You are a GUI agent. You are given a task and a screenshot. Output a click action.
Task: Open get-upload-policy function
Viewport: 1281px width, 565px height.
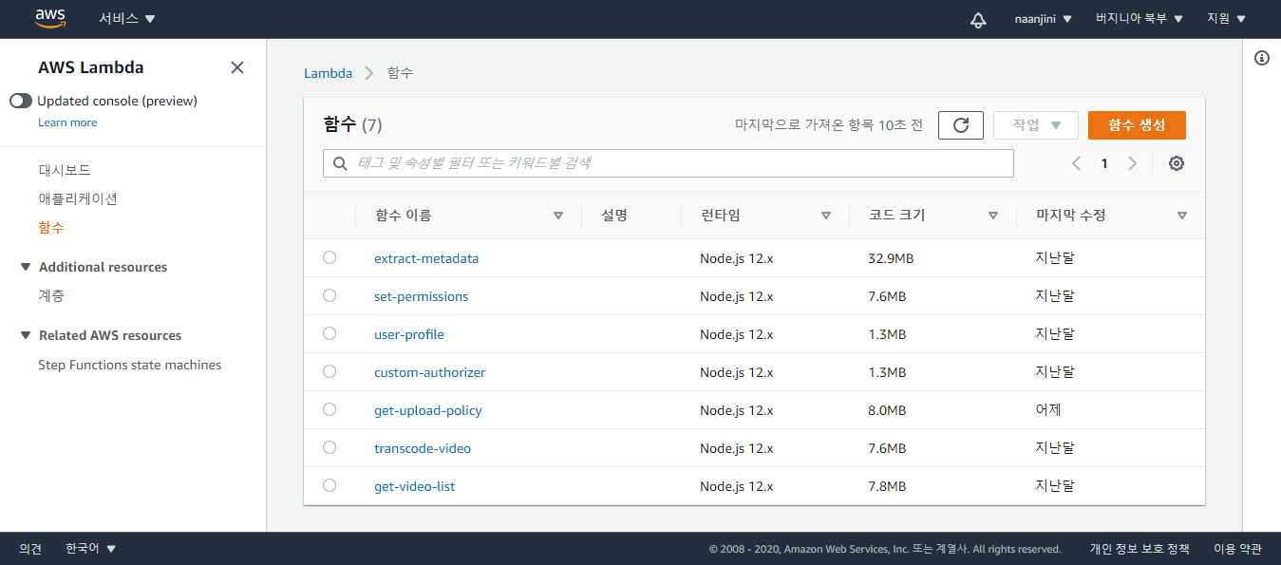pos(428,410)
